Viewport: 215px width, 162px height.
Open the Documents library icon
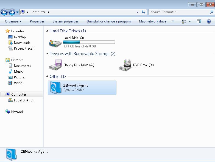[x=10, y=66]
